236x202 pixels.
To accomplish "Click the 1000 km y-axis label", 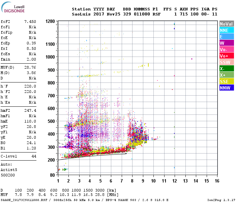I will pyautogui.click(x=50, y=57).
